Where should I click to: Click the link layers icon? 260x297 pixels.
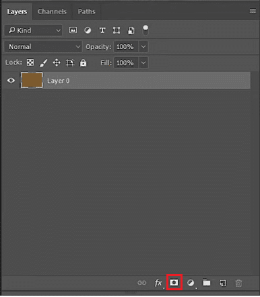click(141, 283)
